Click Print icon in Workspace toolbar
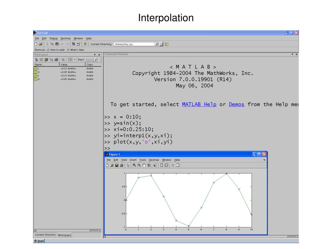The image size is (332, 249). (56, 60)
